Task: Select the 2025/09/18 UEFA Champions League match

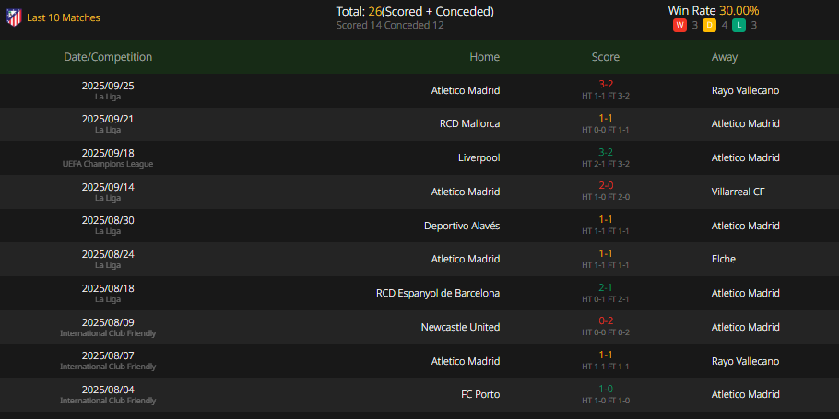Action: (x=419, y=157)
